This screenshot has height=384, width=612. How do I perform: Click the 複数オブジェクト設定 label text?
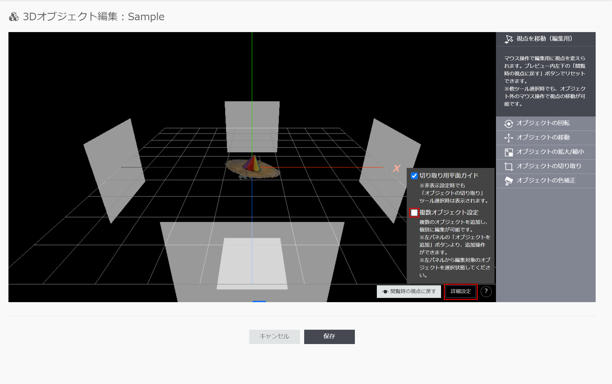[x=449, y=213]
